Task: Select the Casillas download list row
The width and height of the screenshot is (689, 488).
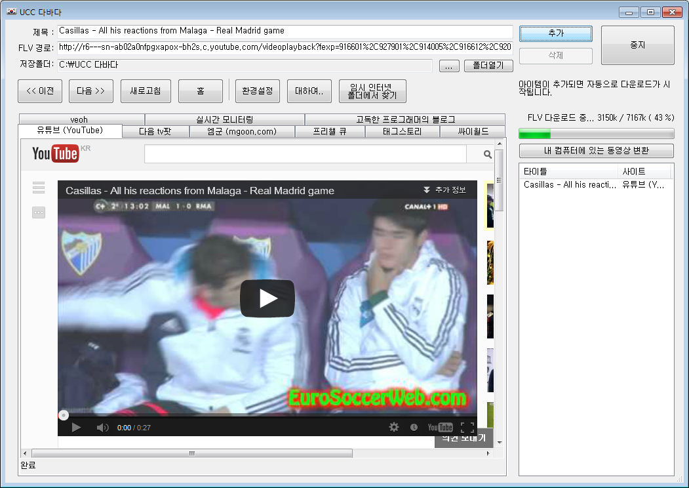Action: (597, 185)
